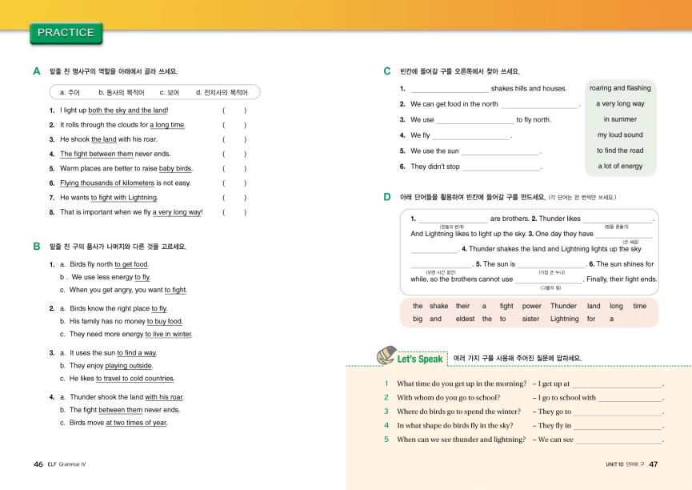The image size is (692, 490).
Task: Click answer parentheses for 'I light up' sentence
Action: 234,110
